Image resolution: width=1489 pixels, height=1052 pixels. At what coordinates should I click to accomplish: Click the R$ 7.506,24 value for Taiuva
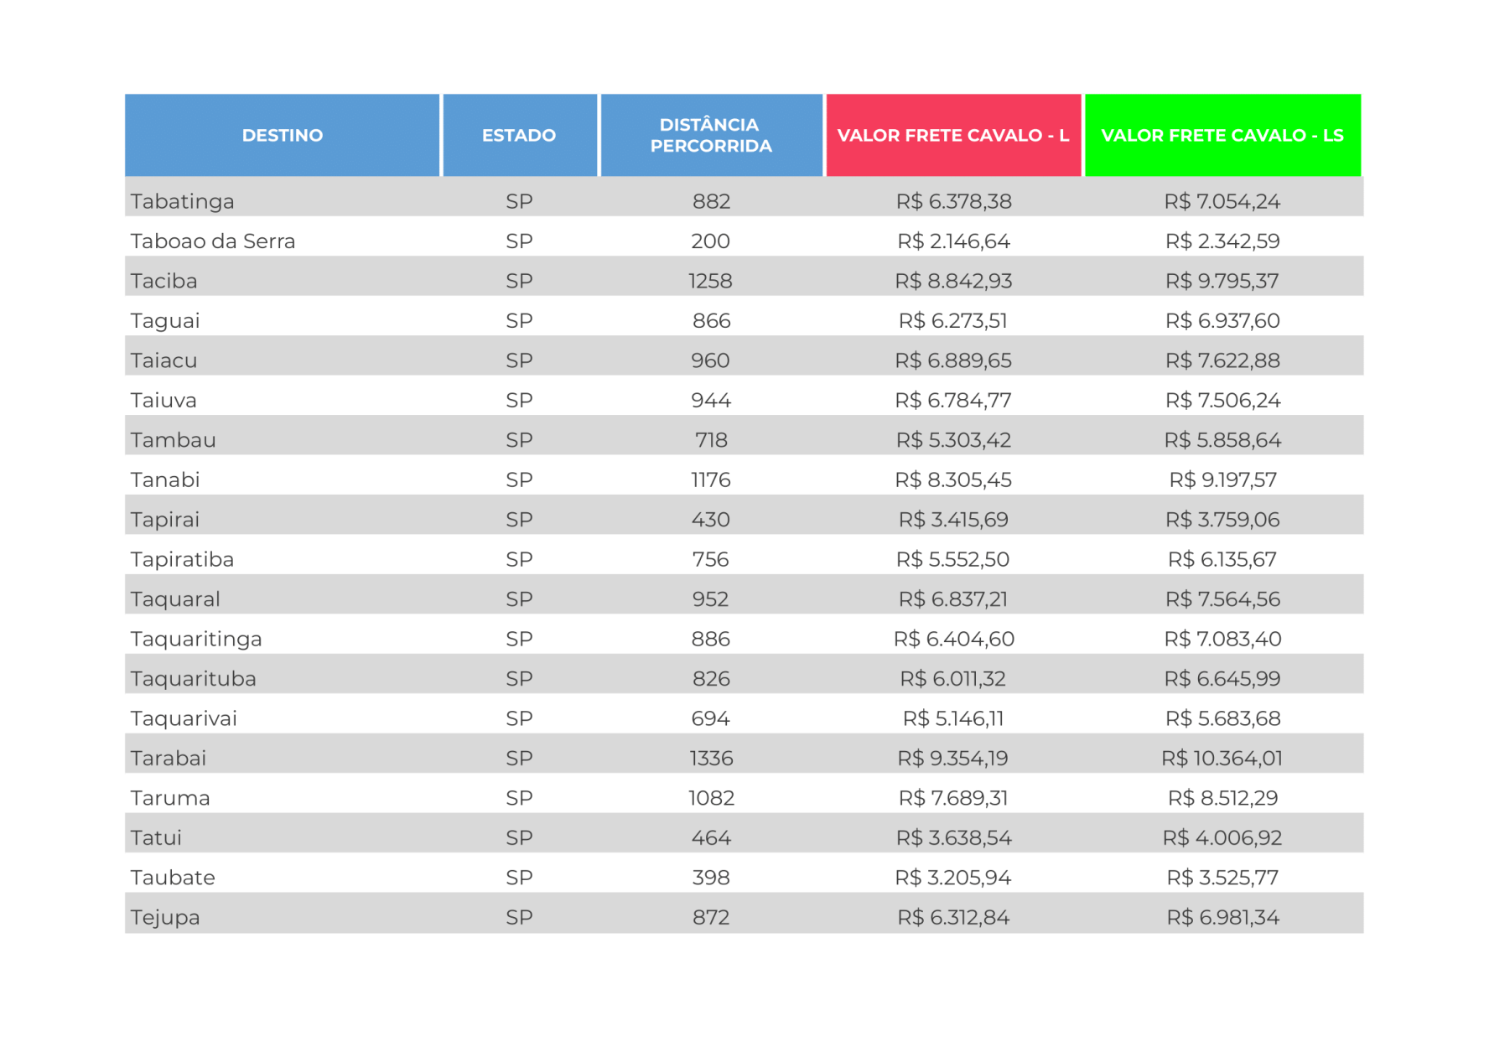(x=1222, y=401)
